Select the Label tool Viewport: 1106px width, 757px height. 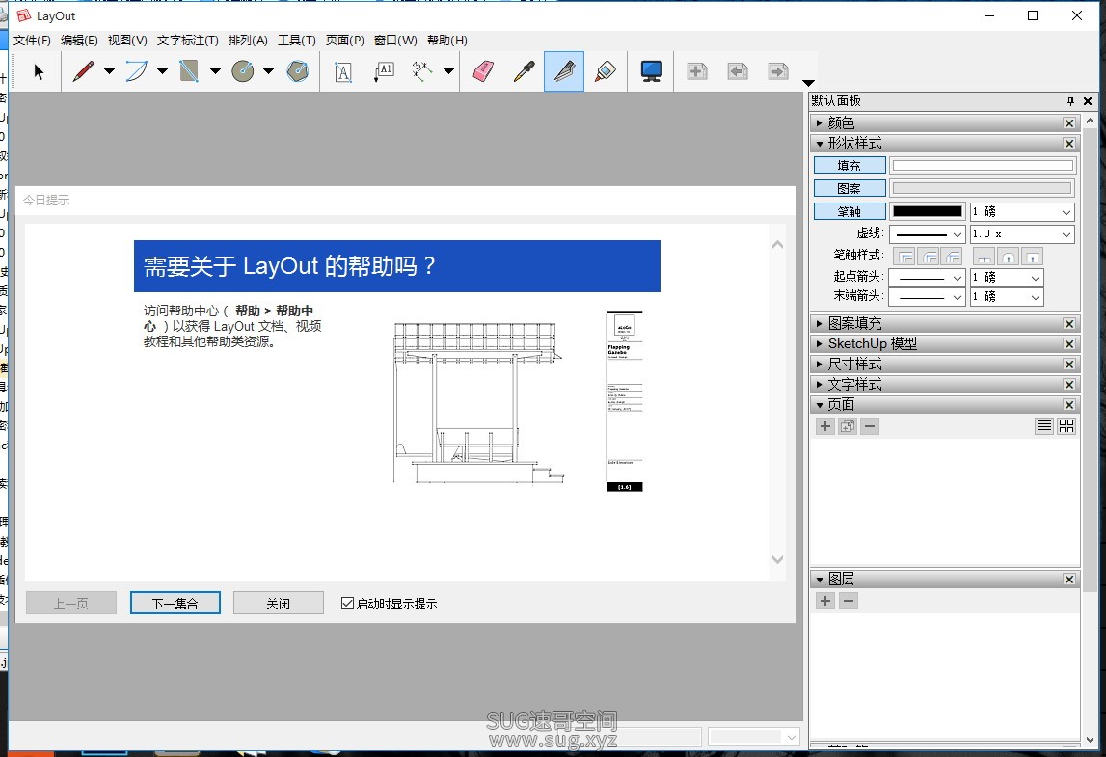pyautogui.click(x=384, y=71)
